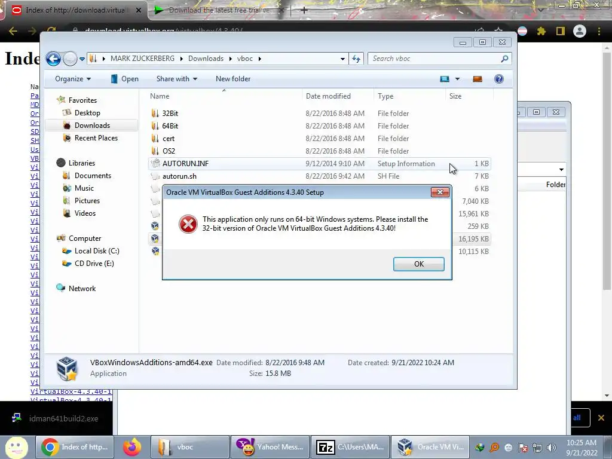This screenshot has width=612, height=459.
Task: Switch to Oracle VM VirtualBox taskbar button
Action: [430, 447]
